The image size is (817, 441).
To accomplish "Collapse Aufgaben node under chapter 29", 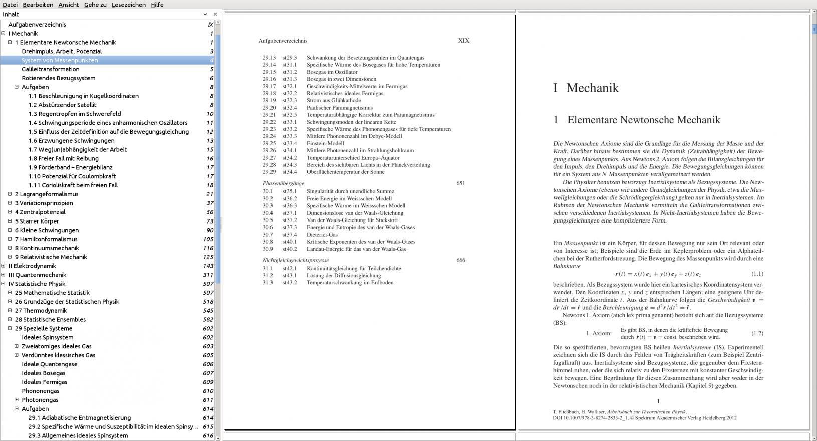I will 17,409.
